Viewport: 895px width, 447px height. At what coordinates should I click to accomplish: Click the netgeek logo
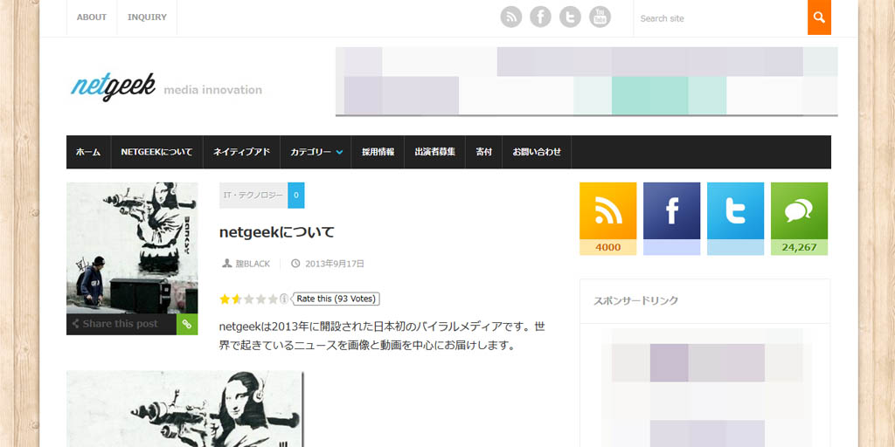[113, 87]
